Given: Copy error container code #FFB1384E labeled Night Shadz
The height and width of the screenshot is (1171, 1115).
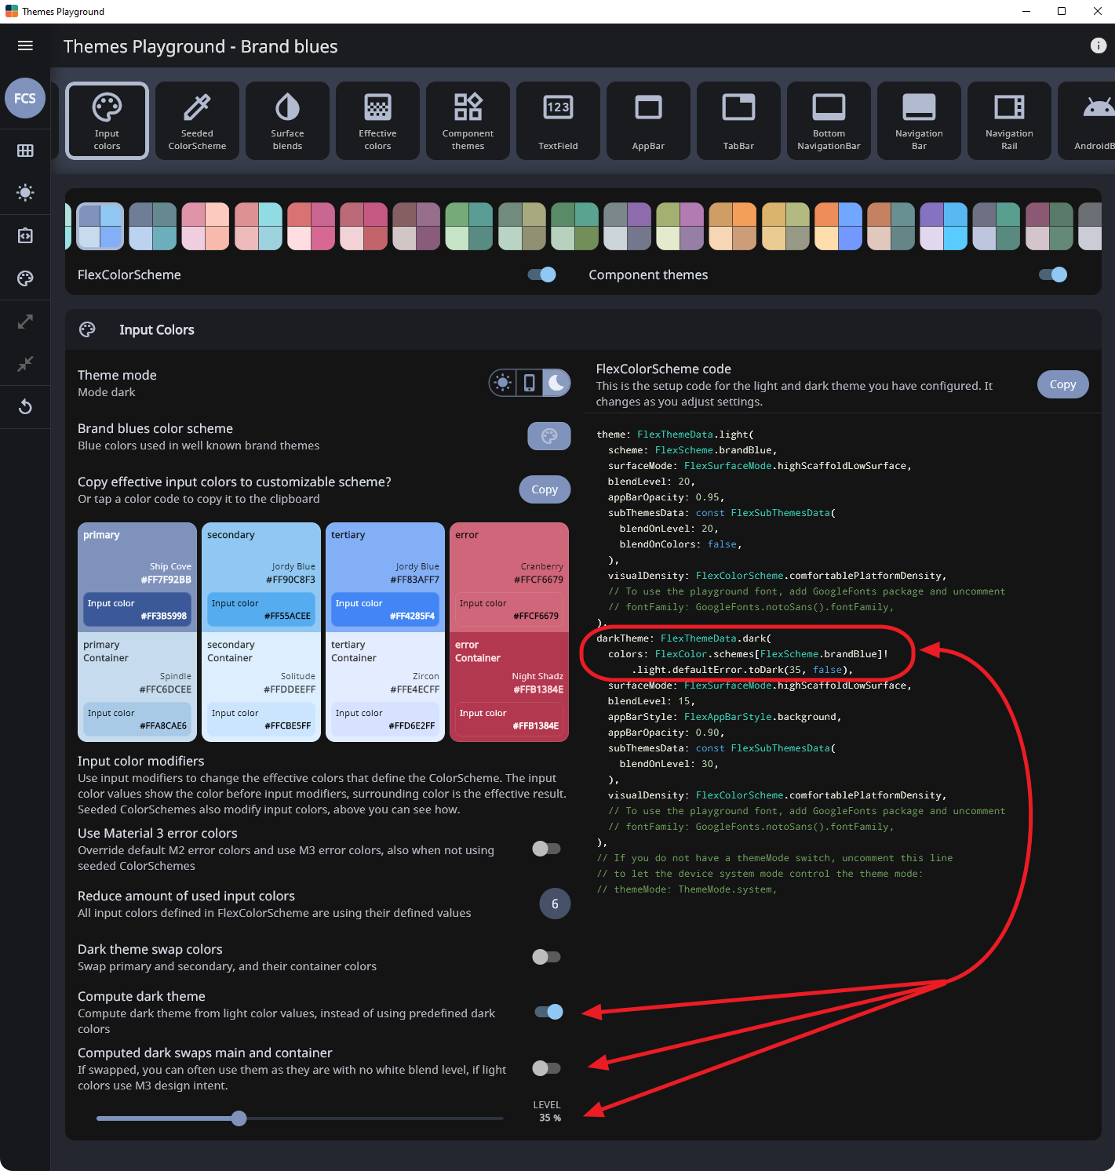Looking at the screenshot, I should click(x=538, y=689).
